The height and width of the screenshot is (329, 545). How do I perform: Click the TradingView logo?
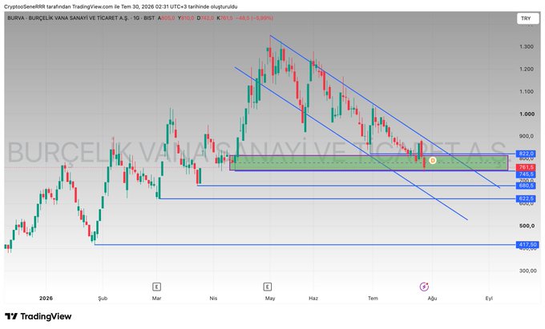pyautogui.click(x=38, y=316)
